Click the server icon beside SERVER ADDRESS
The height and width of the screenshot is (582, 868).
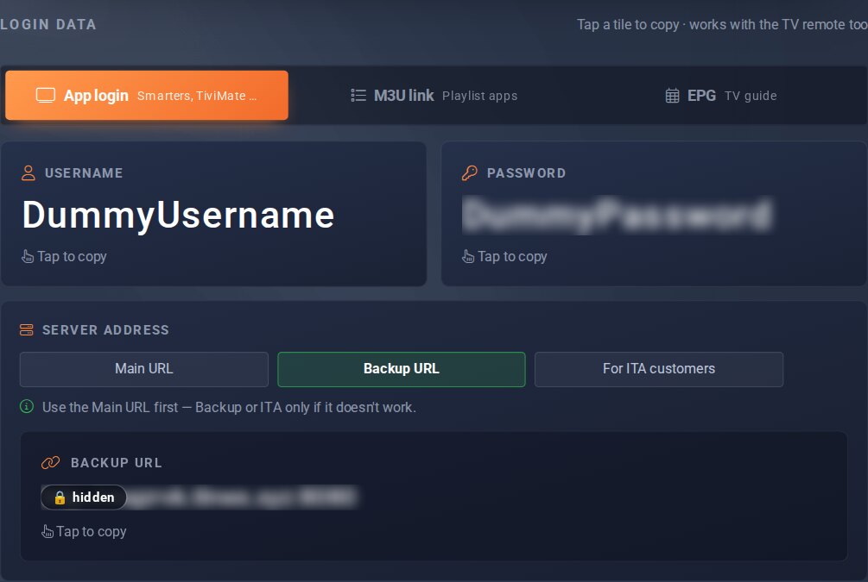27,330
